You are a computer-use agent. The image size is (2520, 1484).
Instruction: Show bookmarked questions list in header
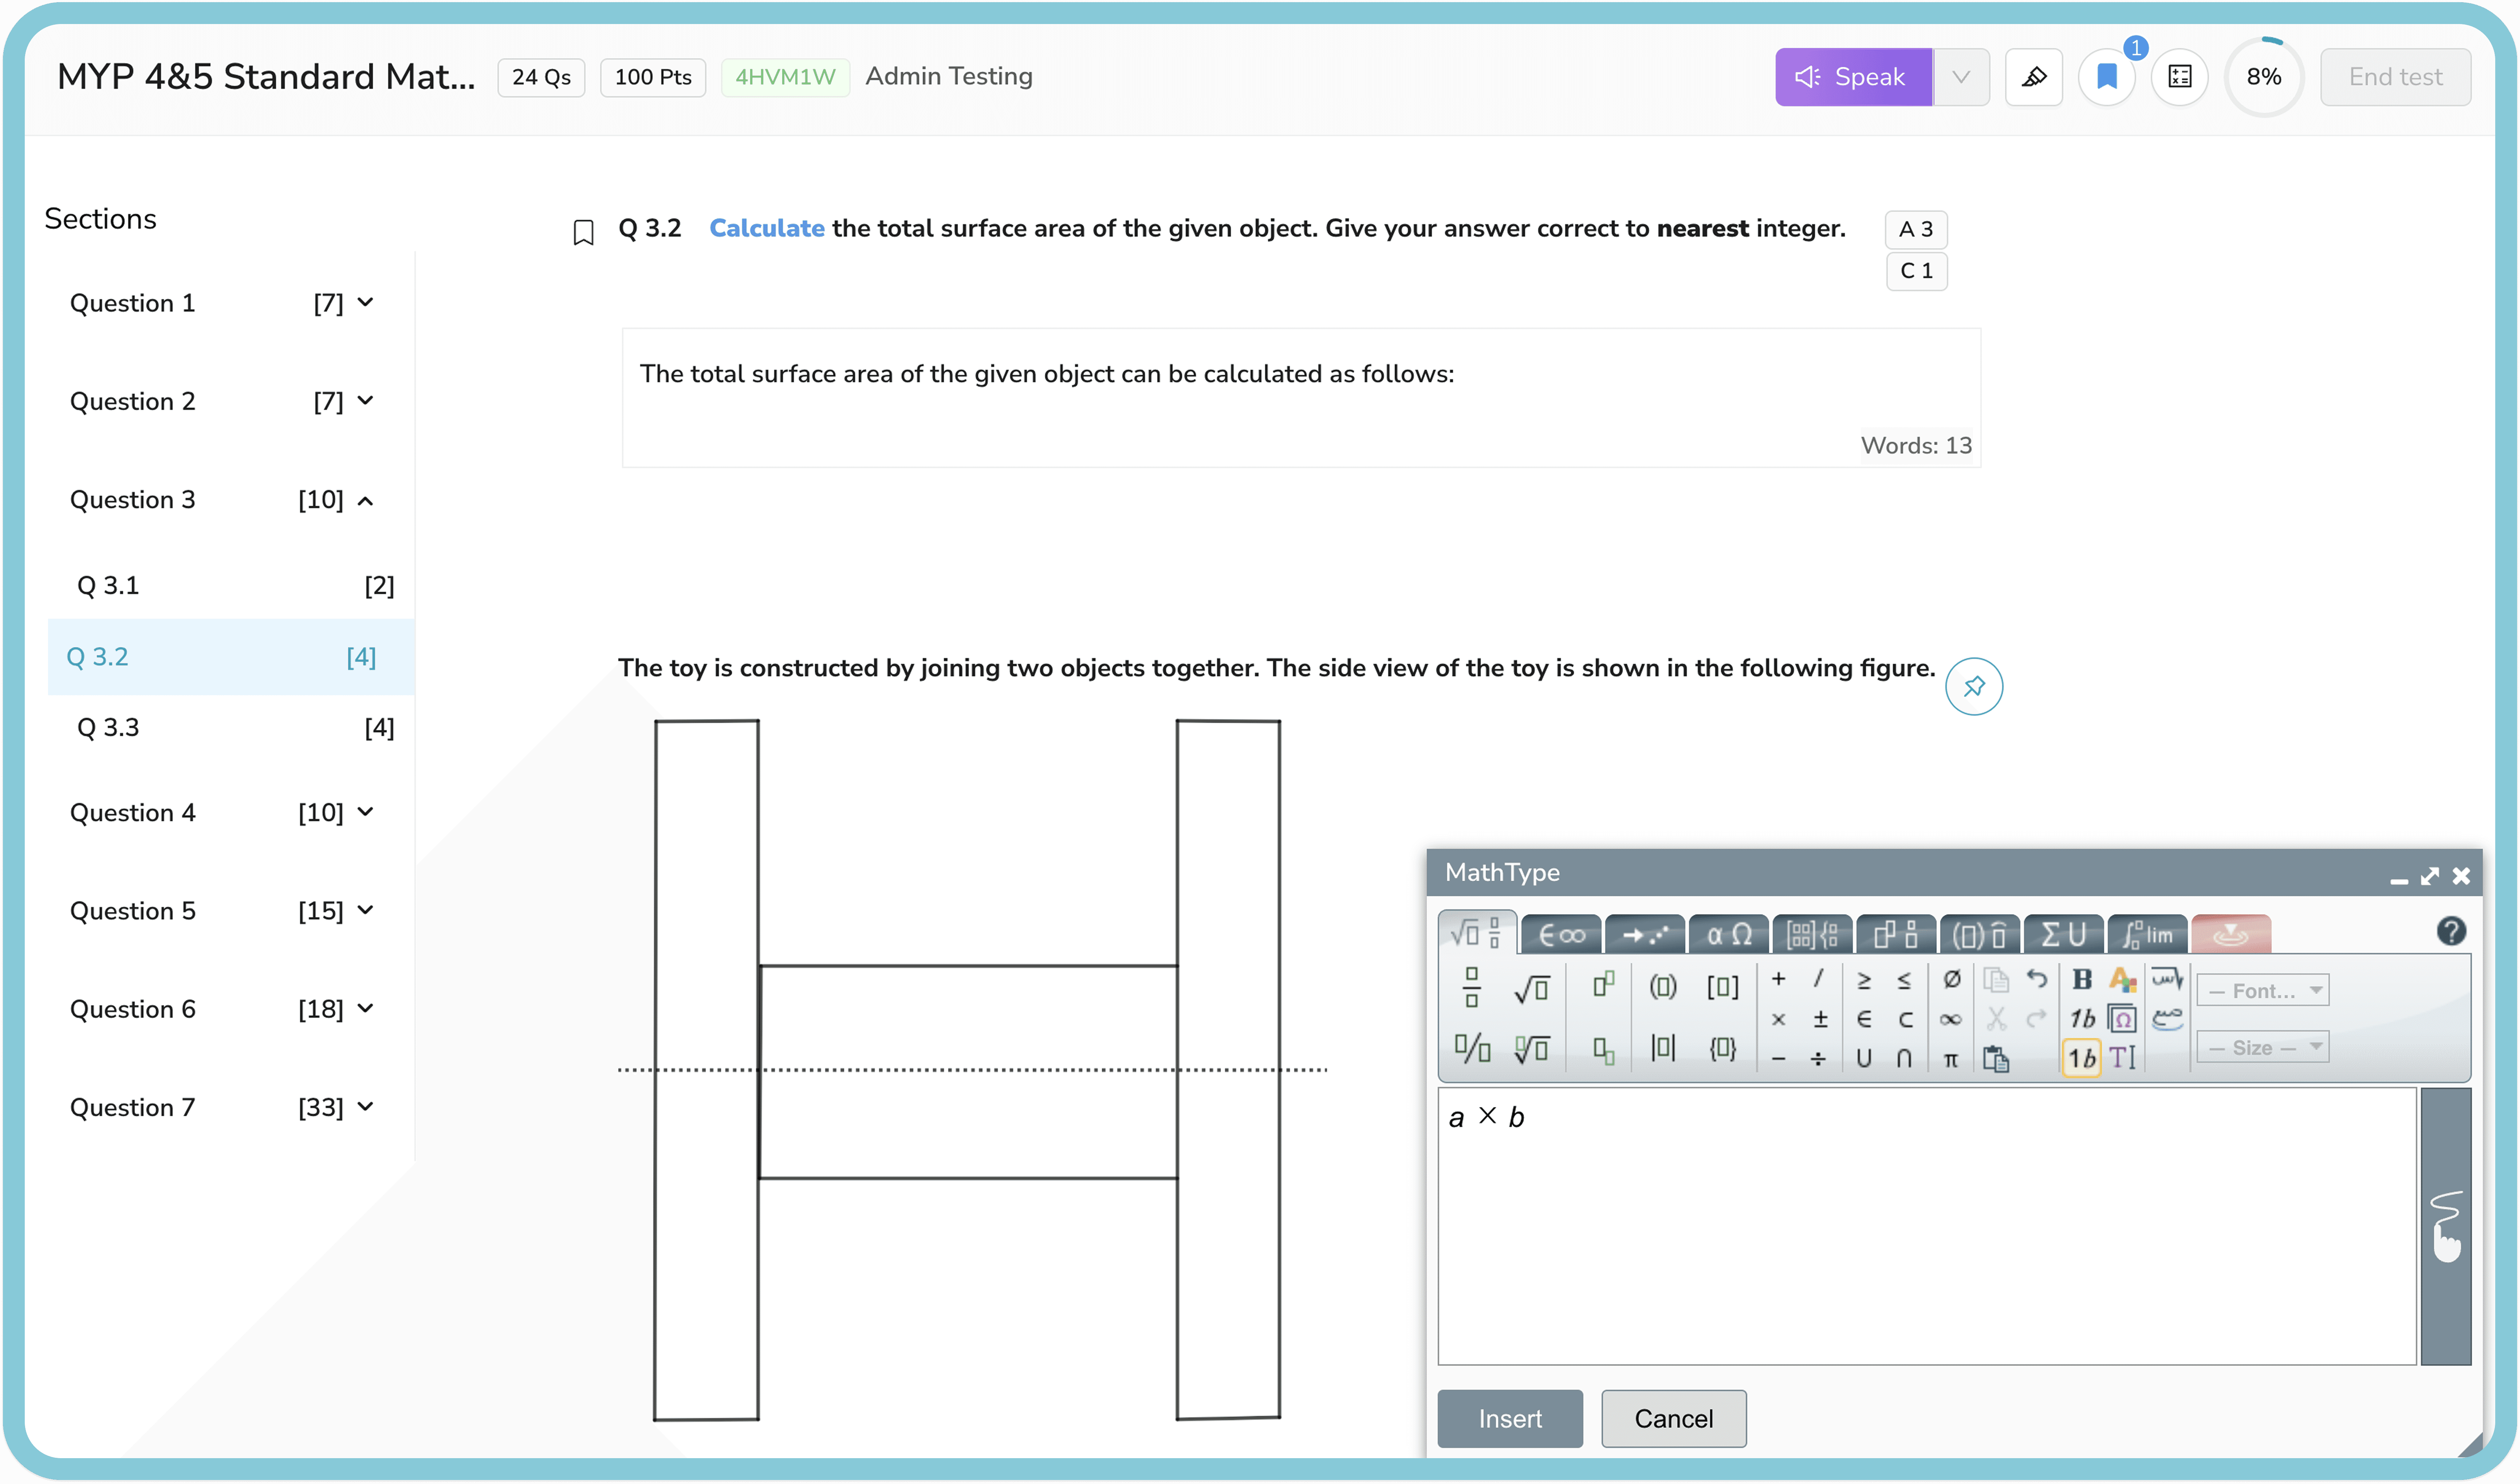(x=2106, y=77)
